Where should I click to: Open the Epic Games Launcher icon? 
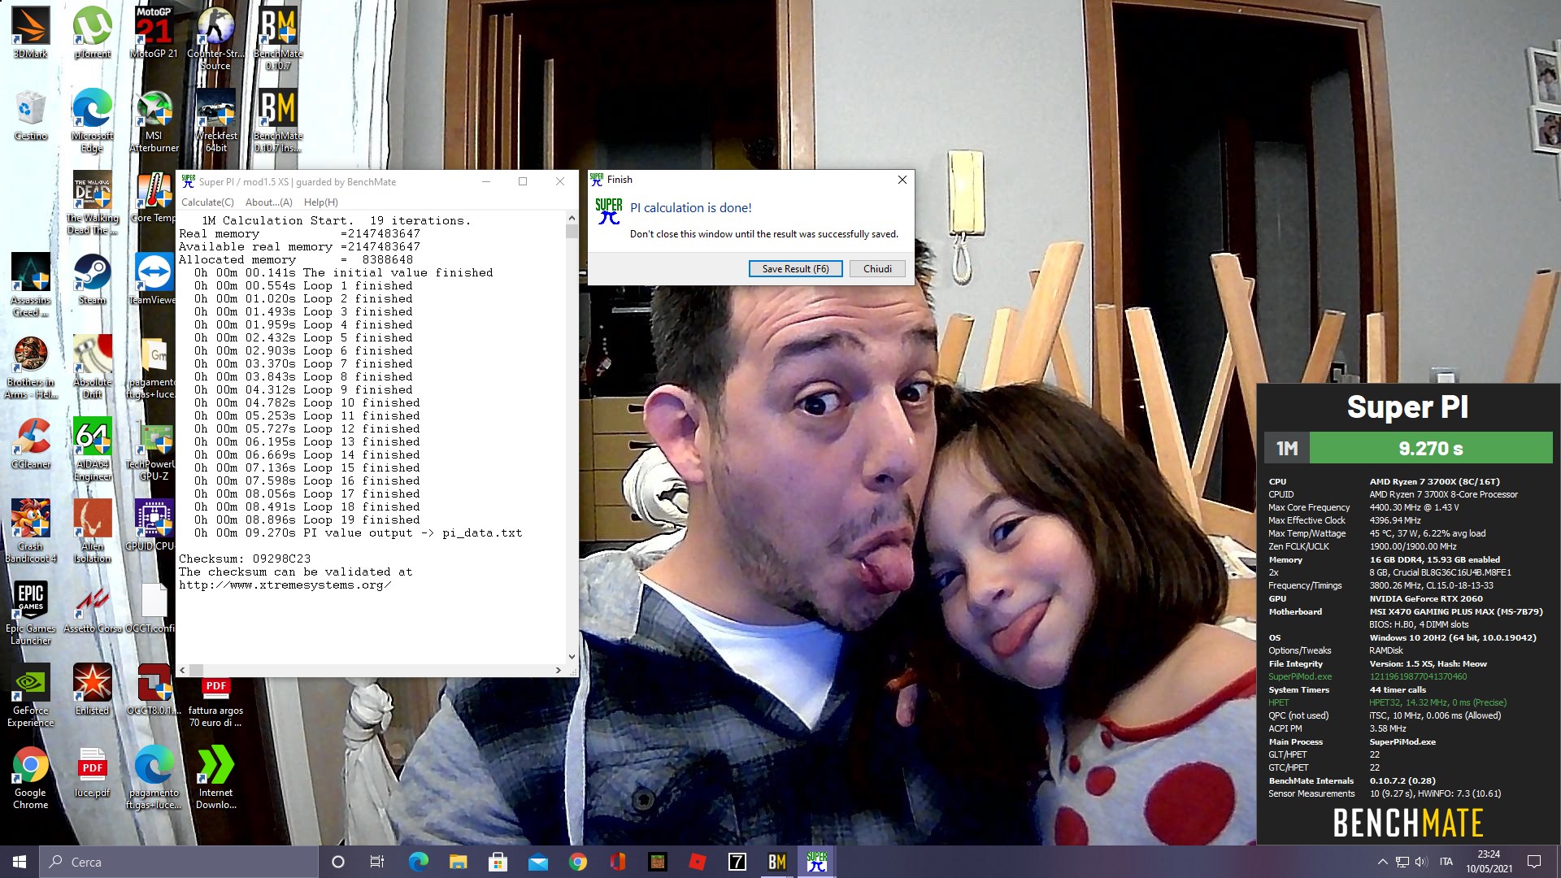coord(31,613)
